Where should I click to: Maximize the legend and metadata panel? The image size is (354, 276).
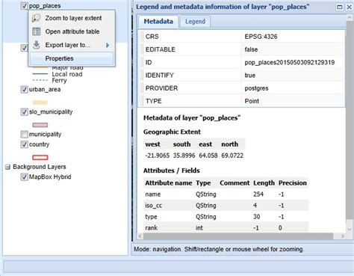340,7
